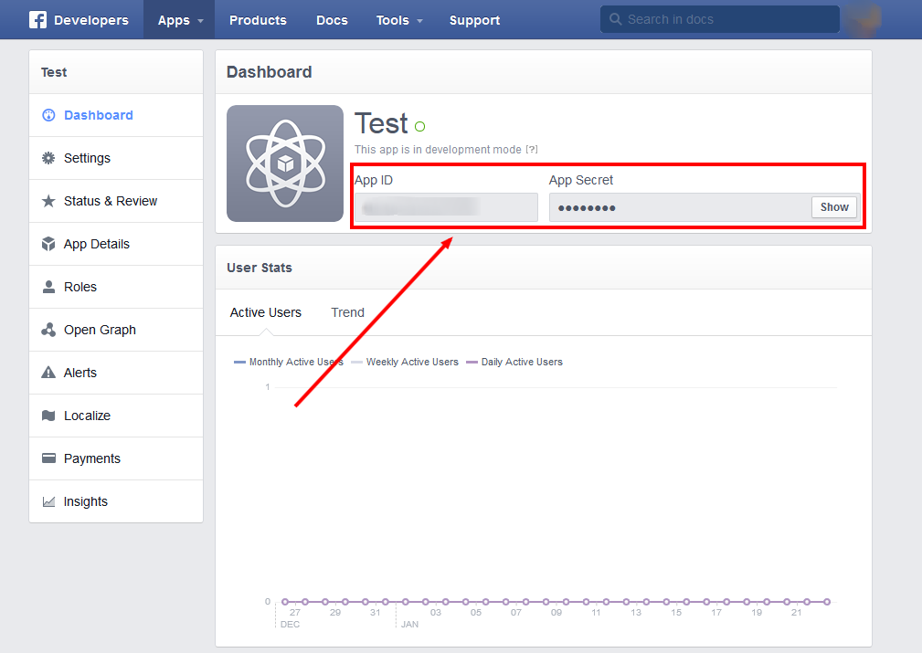
Task: Click the Settings gear icon
Action: 49,158
